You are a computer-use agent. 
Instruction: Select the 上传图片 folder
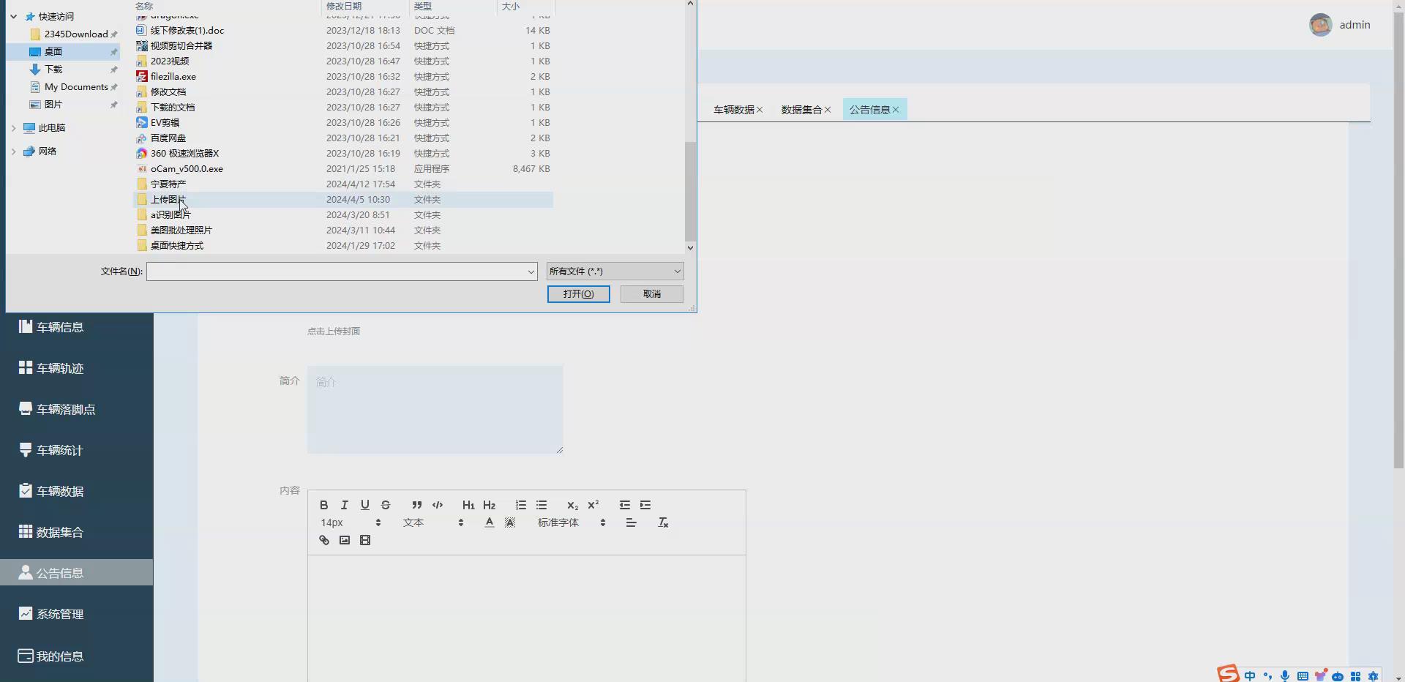tap(344, 200)
